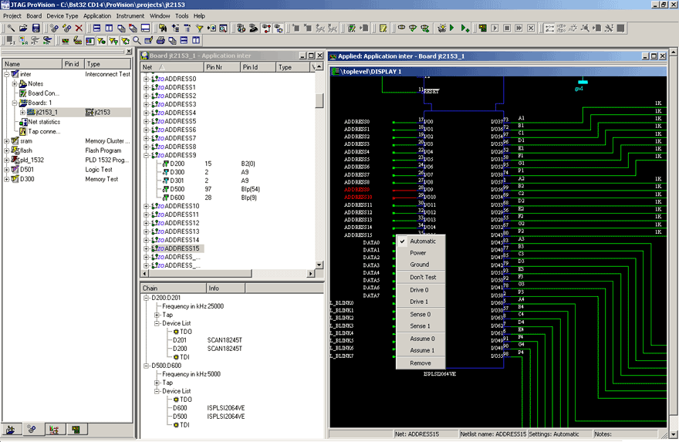Open the Device Type menu

(62, 15)
